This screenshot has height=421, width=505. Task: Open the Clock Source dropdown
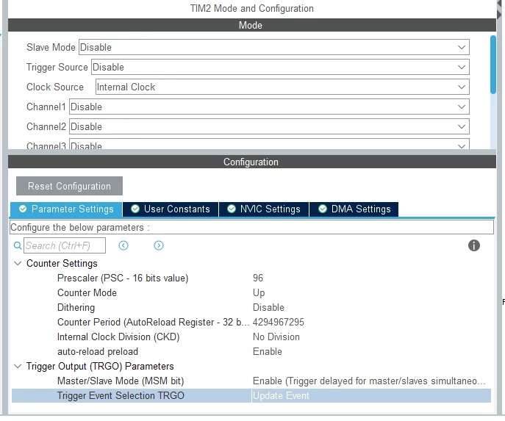pyautogui.click(x=282, y=87)
